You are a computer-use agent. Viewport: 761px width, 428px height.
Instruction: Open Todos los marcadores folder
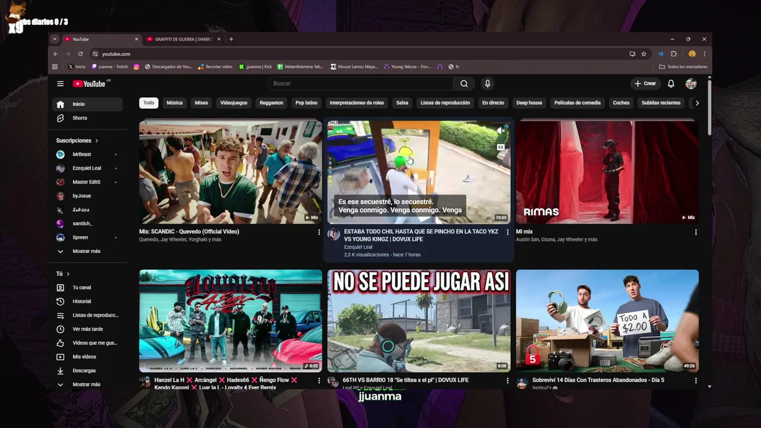(683, 67)
